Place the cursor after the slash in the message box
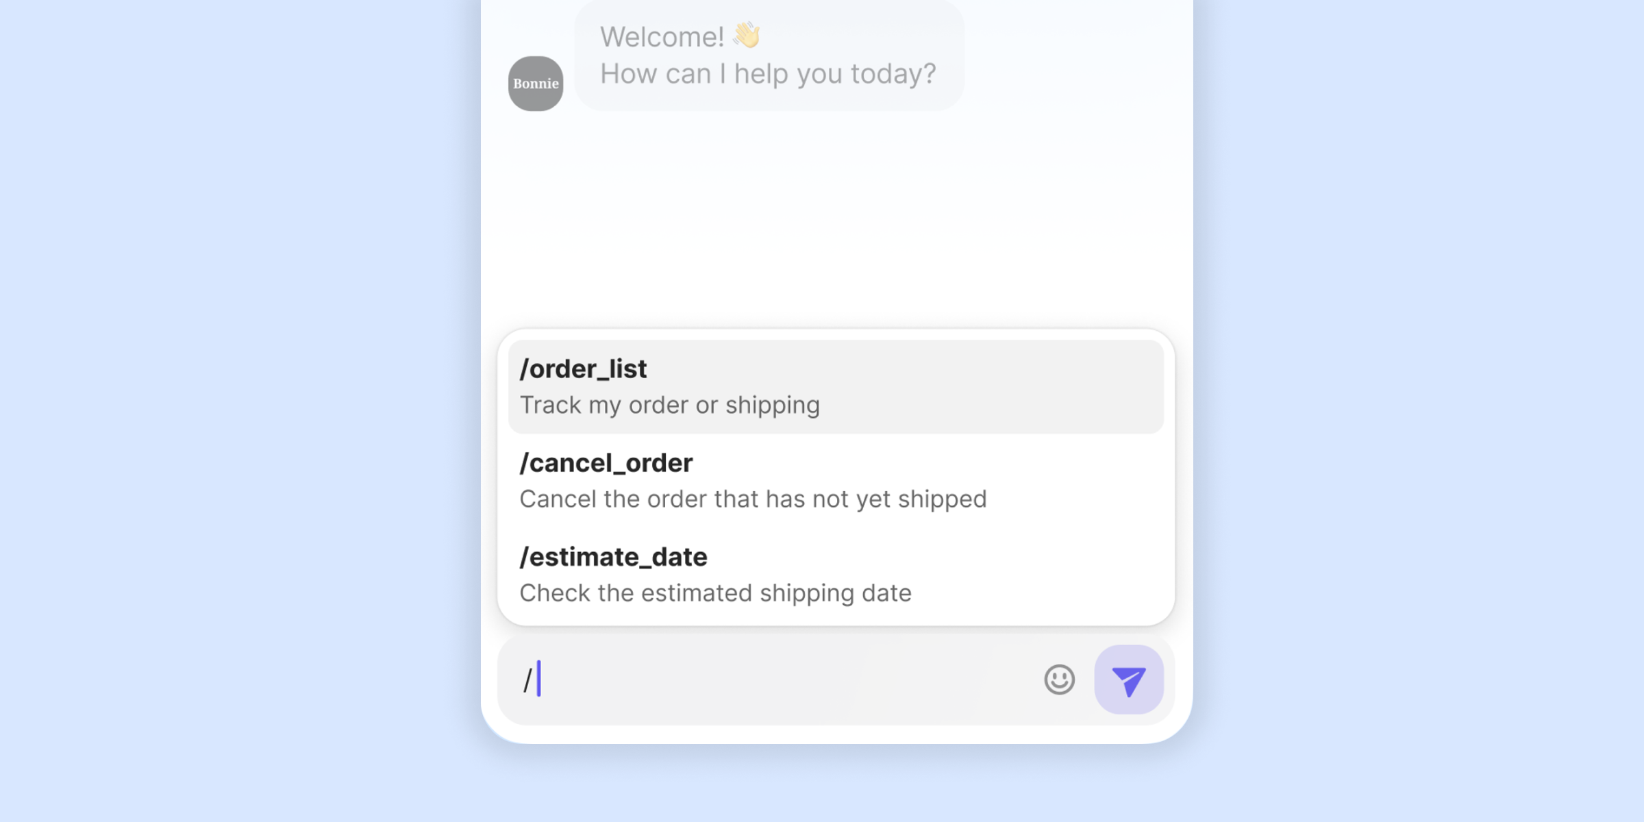Screen dimensions: 1644x822 (540, 680)
